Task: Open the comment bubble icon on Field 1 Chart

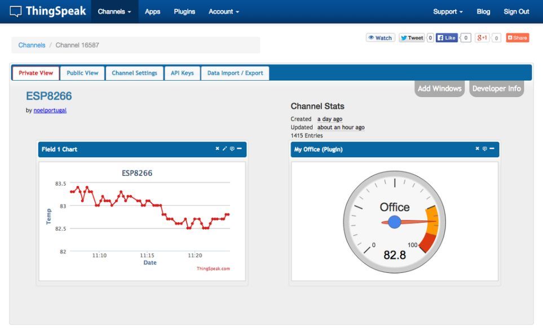Action: [x=232, y=149]
